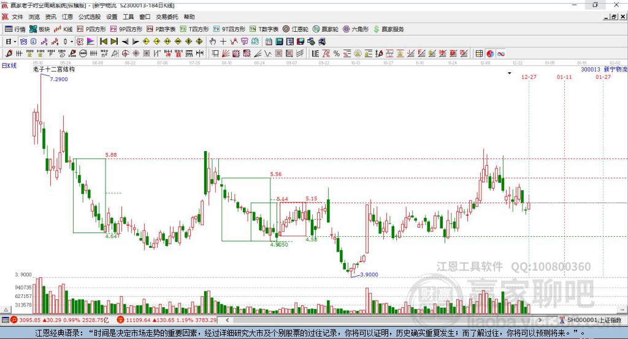
Task: Select the 01-27 time cycle marker
Action: click(603, 76)
